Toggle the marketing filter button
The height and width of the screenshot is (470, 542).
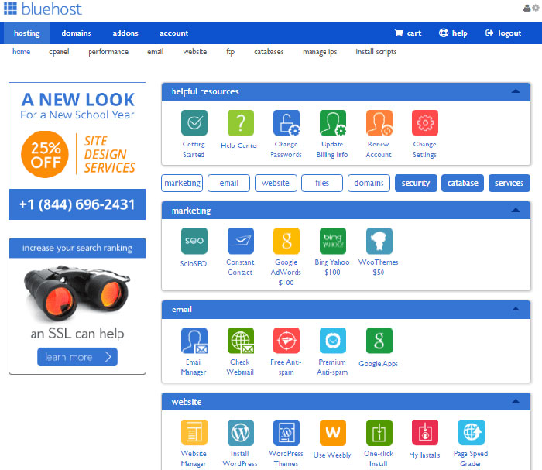182,183
